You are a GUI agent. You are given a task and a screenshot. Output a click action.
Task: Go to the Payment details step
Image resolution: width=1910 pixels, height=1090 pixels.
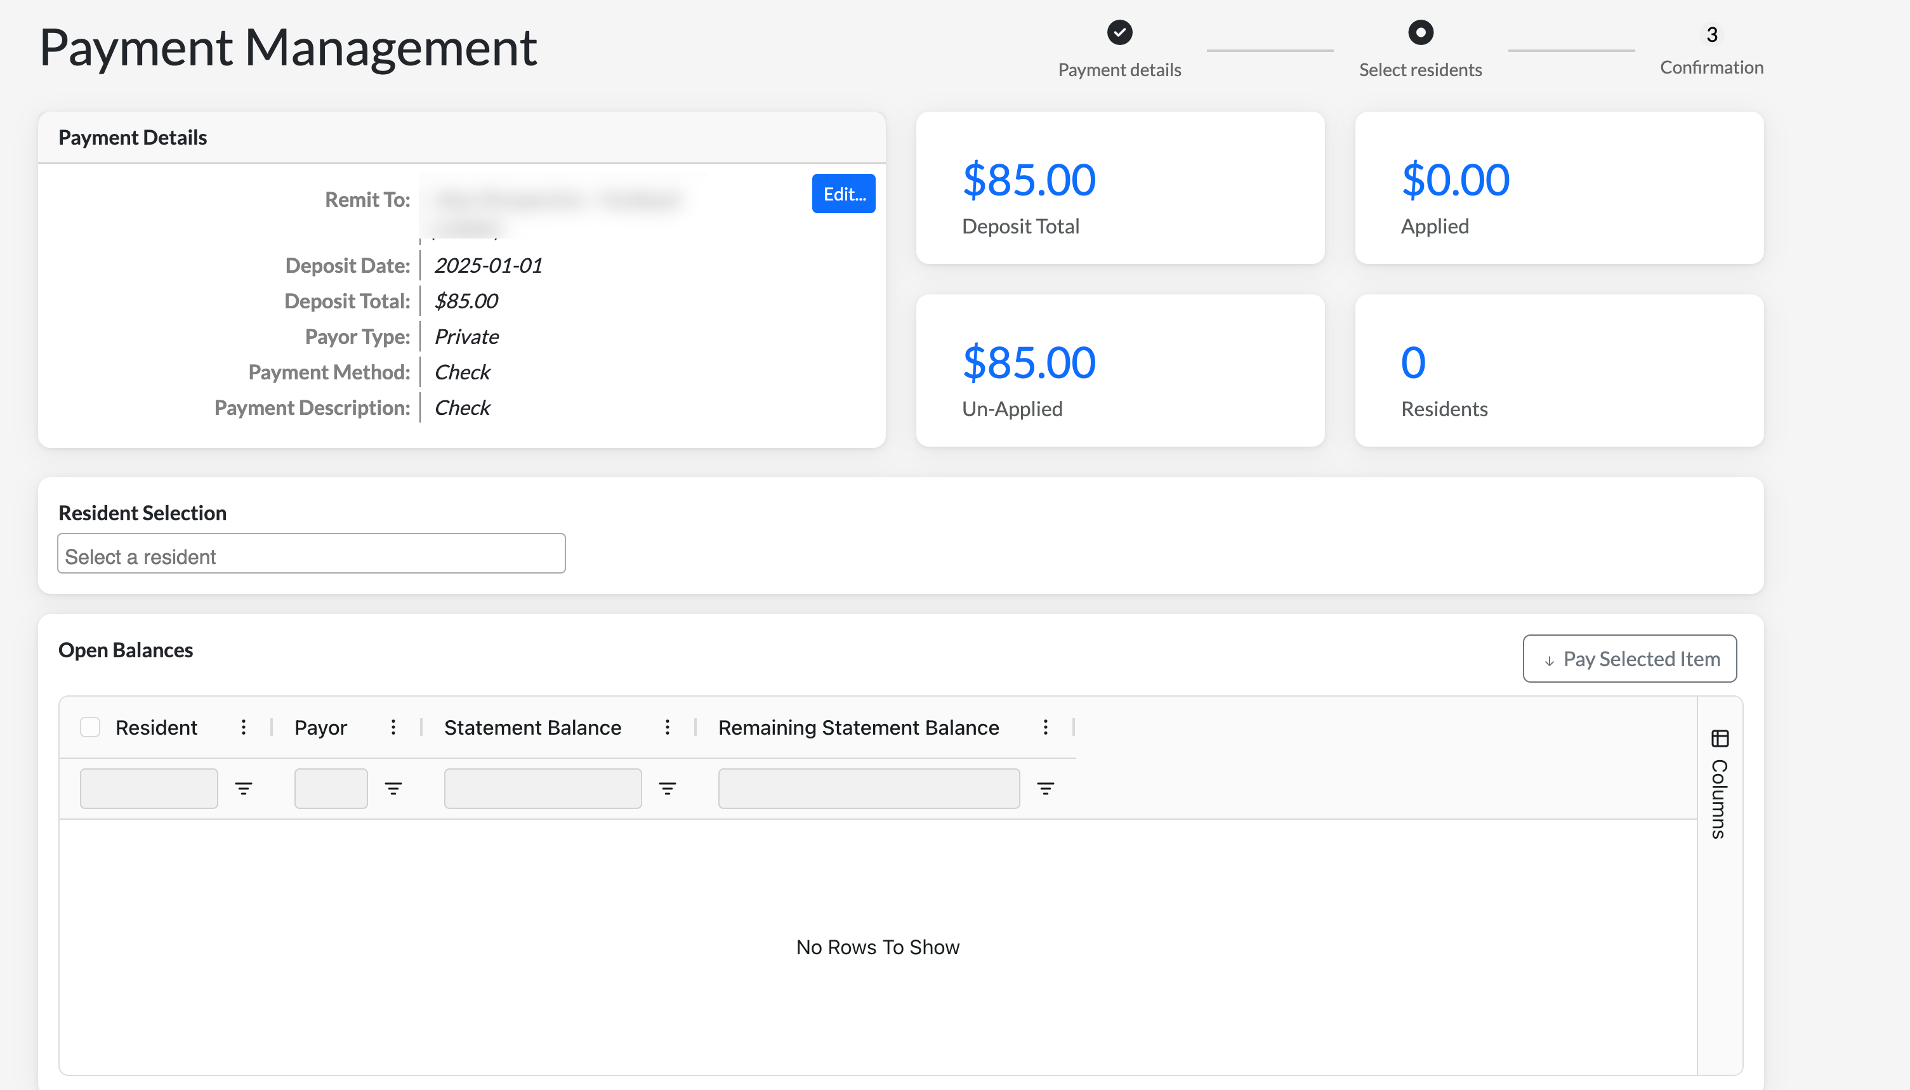click(1119, 34)
